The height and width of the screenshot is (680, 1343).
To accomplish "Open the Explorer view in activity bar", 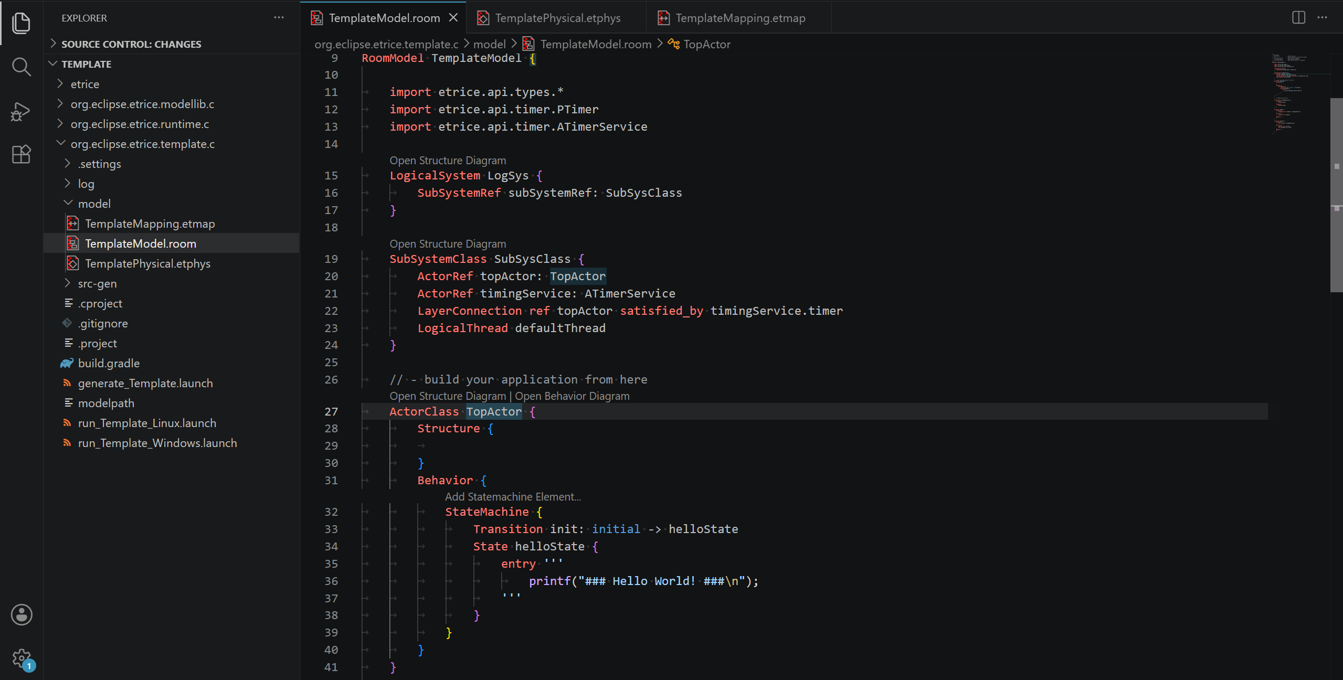I will click(21, 23).
